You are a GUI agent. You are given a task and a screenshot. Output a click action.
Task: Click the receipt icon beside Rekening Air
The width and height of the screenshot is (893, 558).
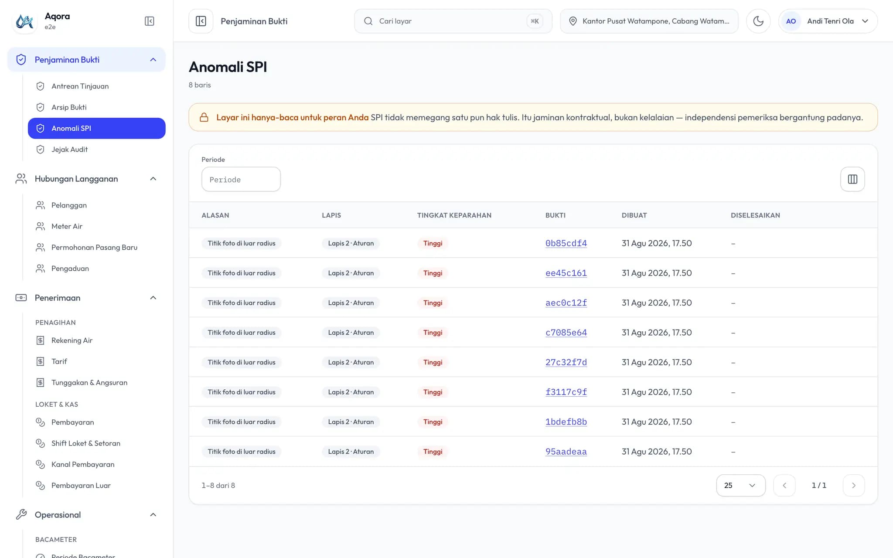click(x=40, y=340)
